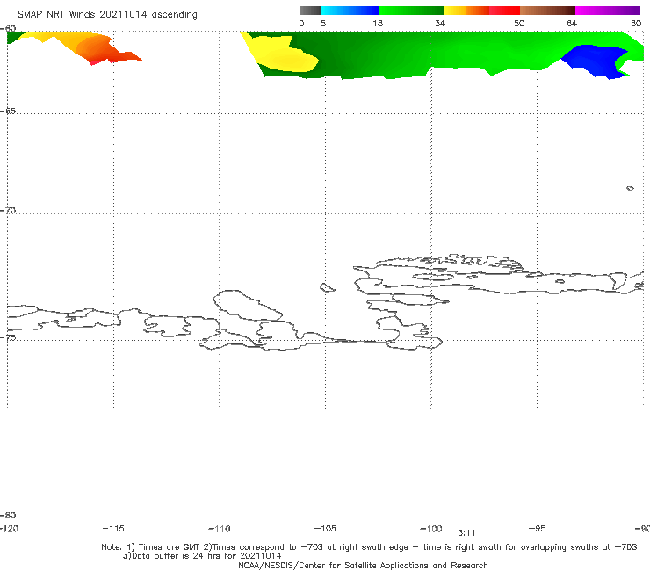650x571 pixels.
Task: Click the '5' label under the color bar
Action: [323, 24]
